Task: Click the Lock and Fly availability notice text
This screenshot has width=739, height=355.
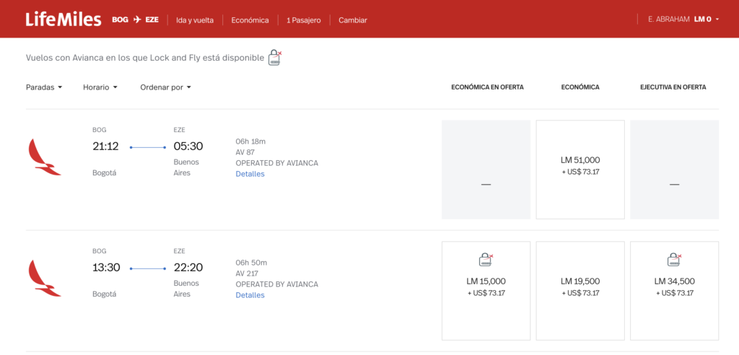Action: point(144,58)
